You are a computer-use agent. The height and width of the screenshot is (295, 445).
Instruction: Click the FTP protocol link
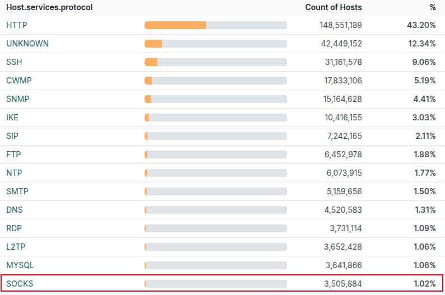[13, 154]
